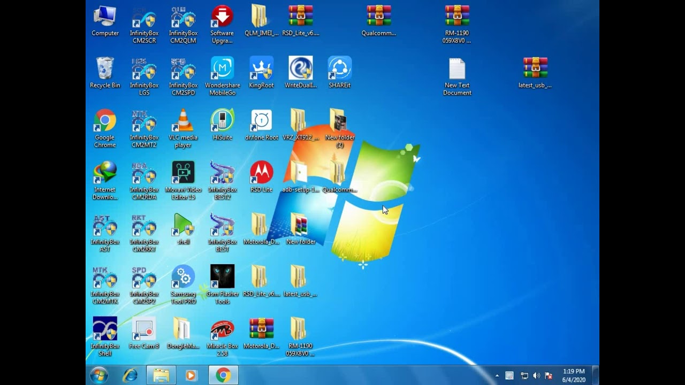The image size is (685, 385).
Task: Select the InfinityBox CM2RDA shortcut
Action: point(144,181)
